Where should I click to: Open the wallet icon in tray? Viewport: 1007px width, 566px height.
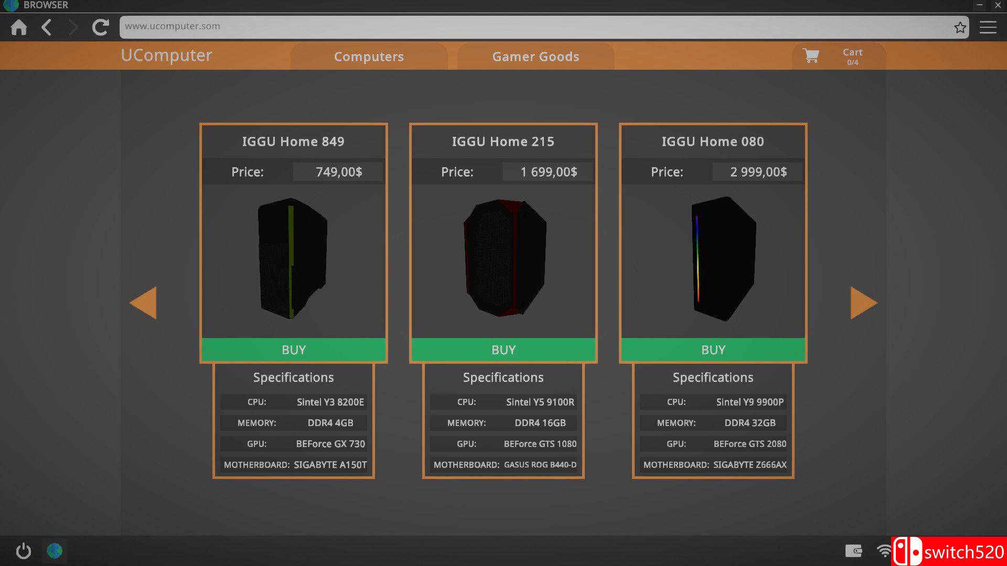pos(853,551)
